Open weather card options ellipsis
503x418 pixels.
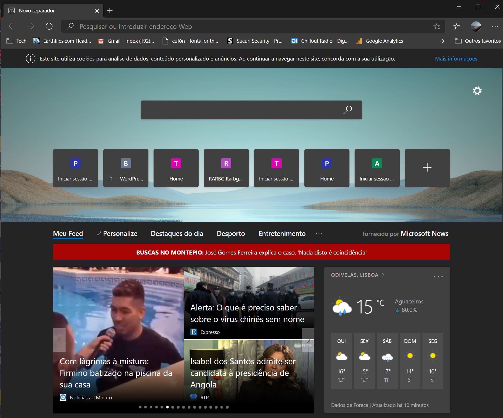pos(438,277)
